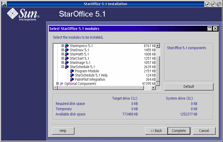This screenshot has width=223, height=142.
Task: Select the StarChart 5.1 row label
Action: pyautogui.click(x=79, y=58)
